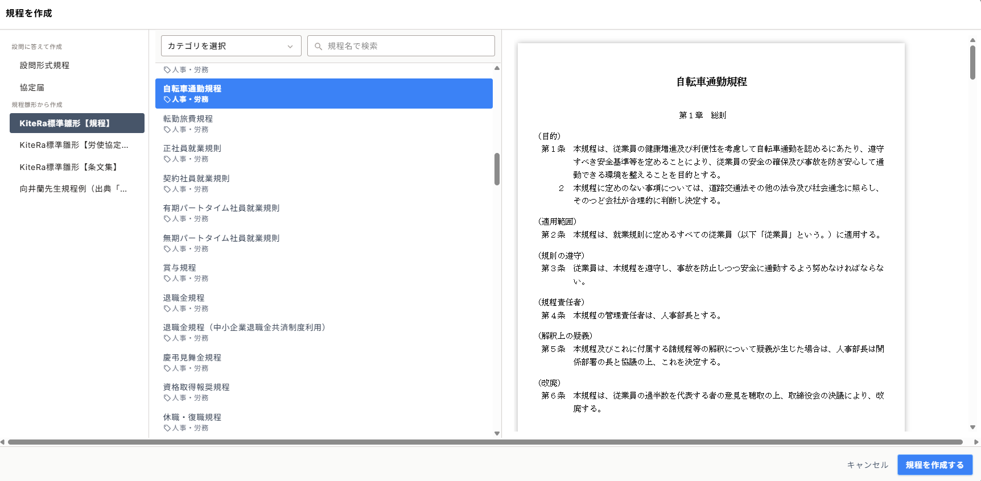Click the tag icon under 転勤旅費規程

pos(167,130)
